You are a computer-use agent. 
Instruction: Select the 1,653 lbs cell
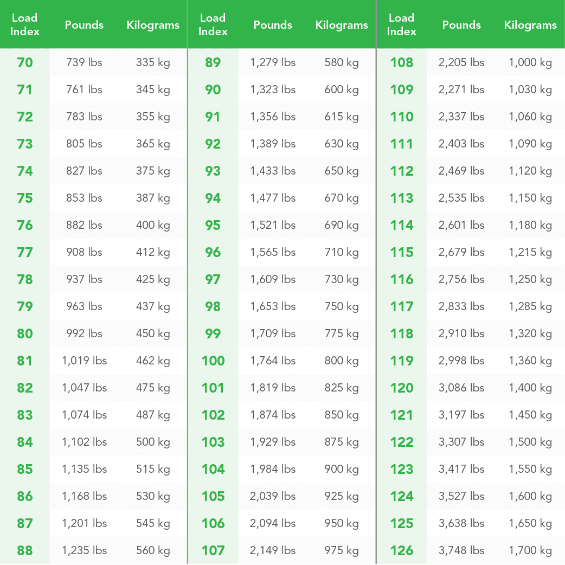pos(273,307)
